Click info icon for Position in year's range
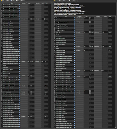The image size is (117, 129). point(74,67)
